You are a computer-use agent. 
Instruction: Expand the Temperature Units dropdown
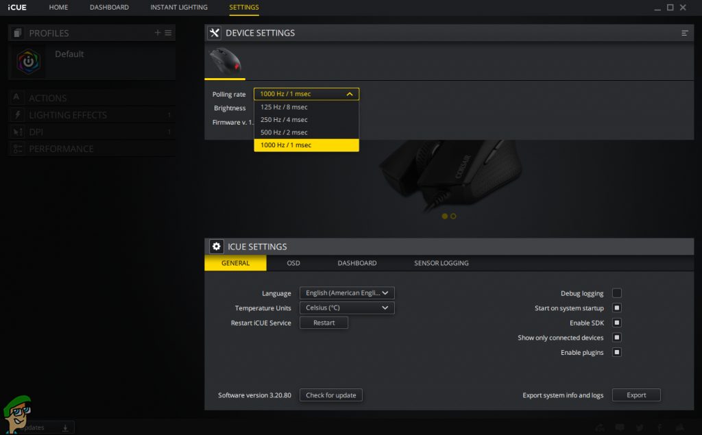point(347,308)
